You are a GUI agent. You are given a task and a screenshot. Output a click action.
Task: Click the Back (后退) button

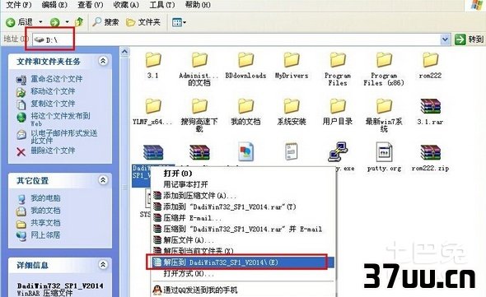point(19,22)
